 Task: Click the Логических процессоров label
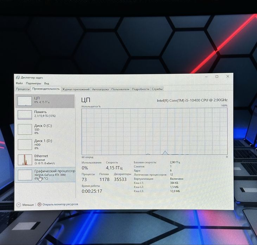150,175
